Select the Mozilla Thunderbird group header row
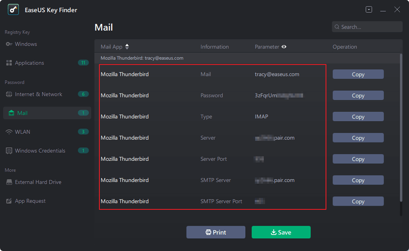This screenshot has height=251, width=409. point(247,58)
